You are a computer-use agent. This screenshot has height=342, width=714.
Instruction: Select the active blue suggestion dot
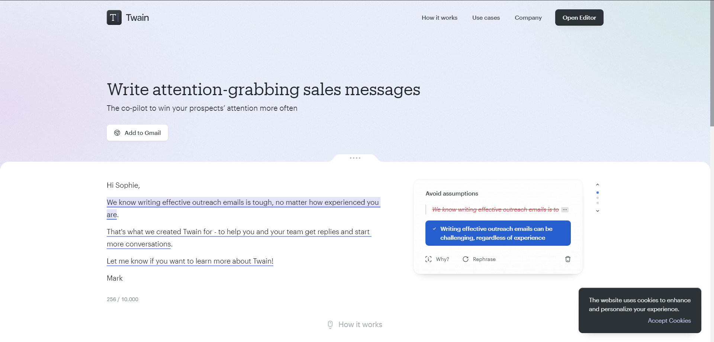598,193
